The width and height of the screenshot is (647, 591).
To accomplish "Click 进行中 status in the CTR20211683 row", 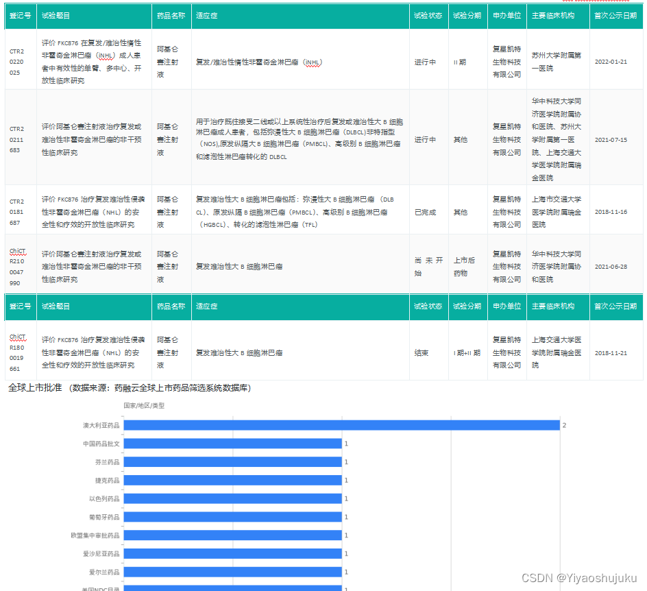I will (425, 140).
